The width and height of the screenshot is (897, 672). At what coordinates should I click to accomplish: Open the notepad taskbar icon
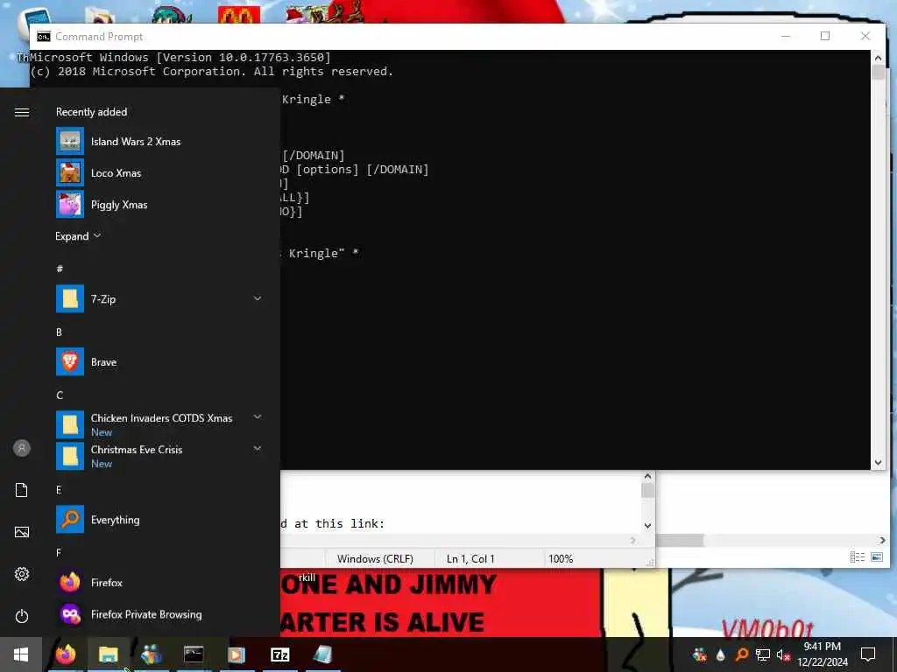pos(322,654)
